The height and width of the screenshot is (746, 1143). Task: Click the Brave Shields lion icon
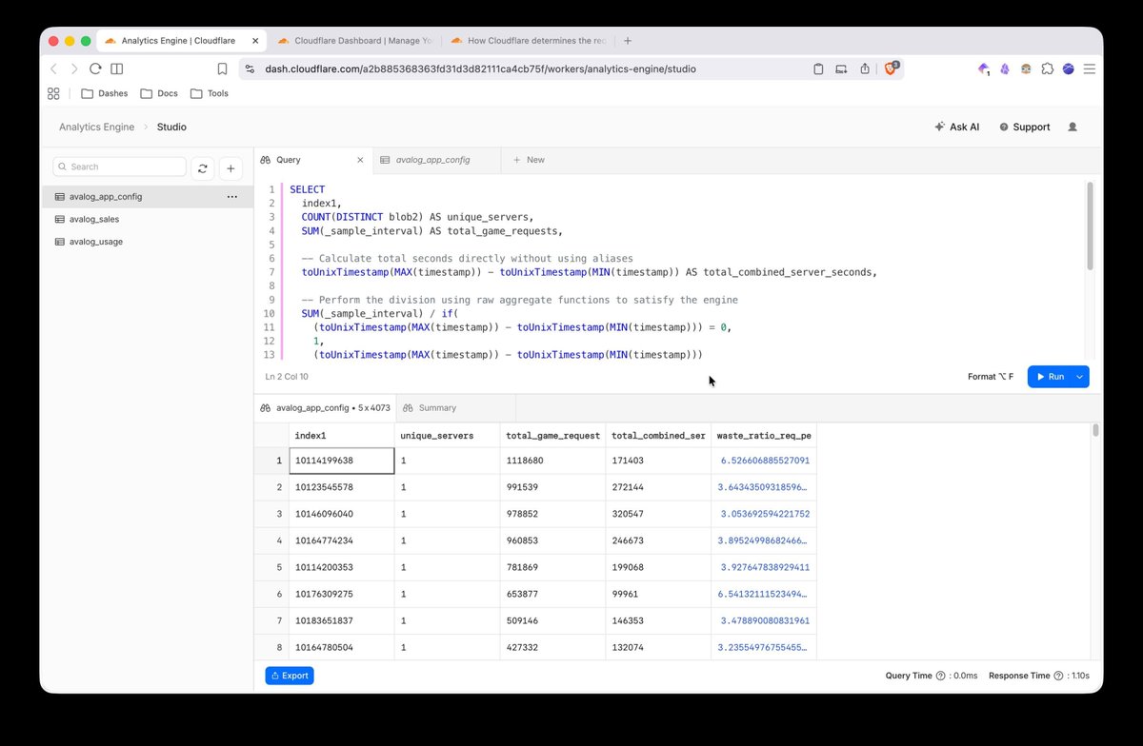click(891, 69)
